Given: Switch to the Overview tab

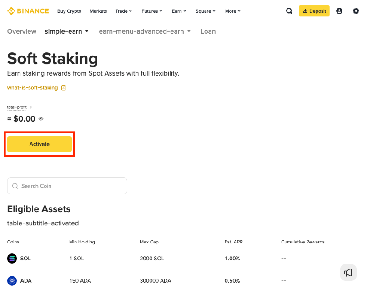Looking at the screenshot, I should (22, 31).
